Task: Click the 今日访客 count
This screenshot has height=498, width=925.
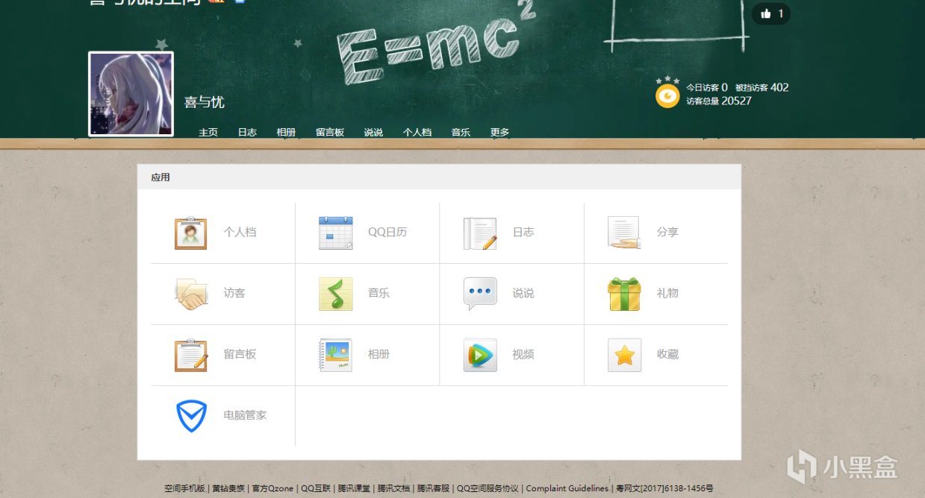Action: coord(707,87)
